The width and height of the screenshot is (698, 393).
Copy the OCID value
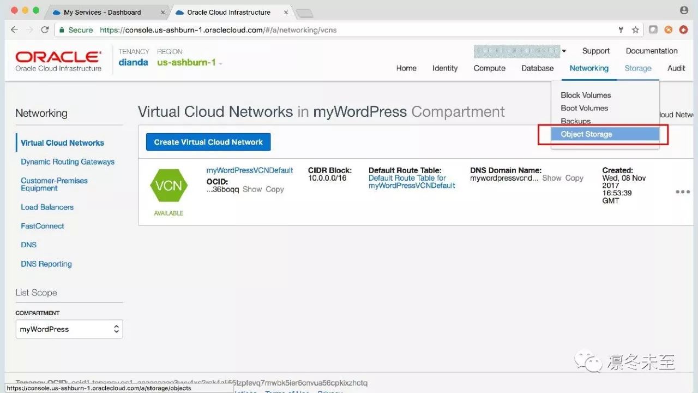pyautogui.click(x=275, y=189)
